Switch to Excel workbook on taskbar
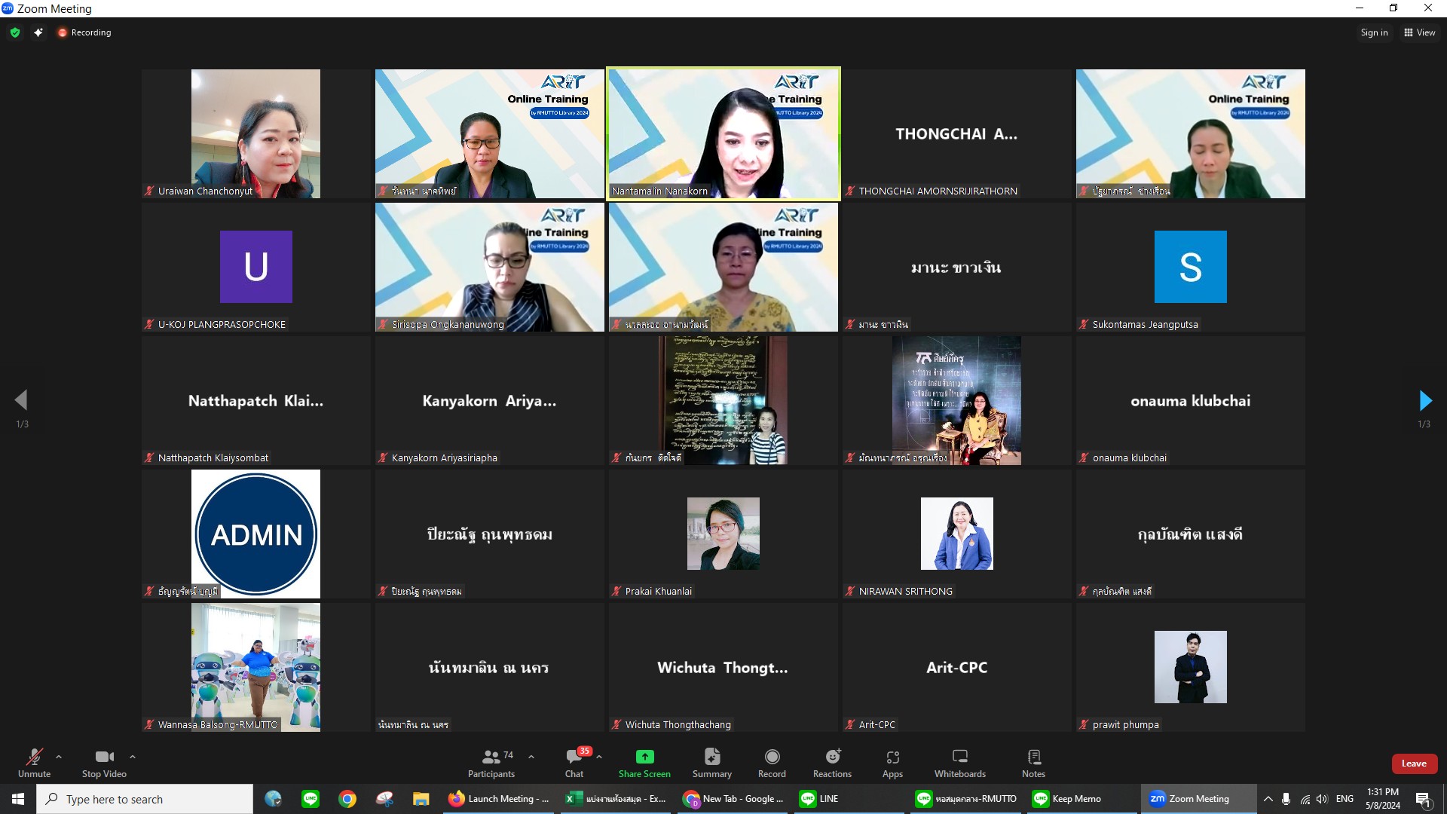The height and width of the screenshot is (814, 1447). [x=617, y=799]
